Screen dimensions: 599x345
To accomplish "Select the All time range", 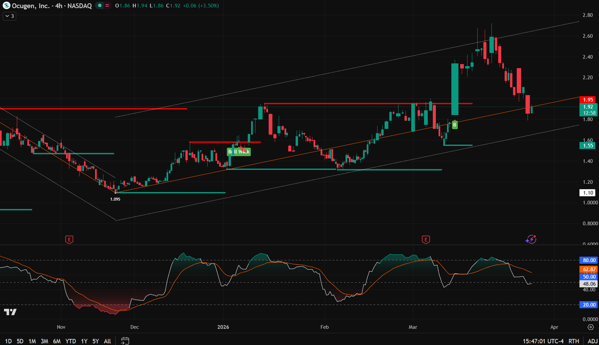I will point(107,341).
